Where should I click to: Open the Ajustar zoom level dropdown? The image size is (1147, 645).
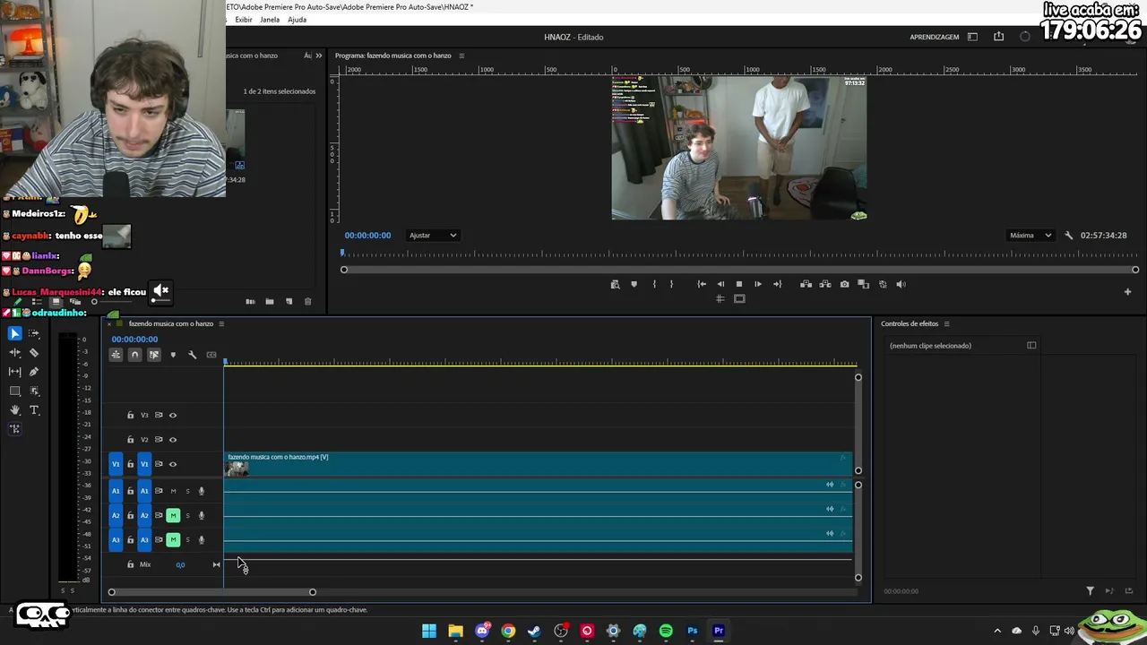pos(433,236)
